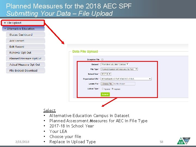Collapse the Alternative Education minus icon

click(5, 29)
